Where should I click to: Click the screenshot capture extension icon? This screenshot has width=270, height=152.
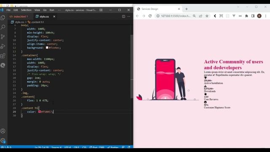[x=221, y=16]
